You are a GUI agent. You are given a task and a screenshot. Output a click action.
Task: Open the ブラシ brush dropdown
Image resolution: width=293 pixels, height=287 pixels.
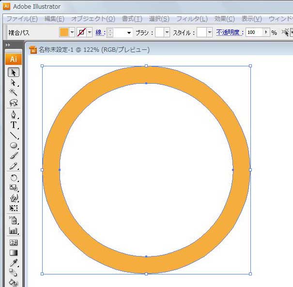pyautogui.click(x=167, y=32)
